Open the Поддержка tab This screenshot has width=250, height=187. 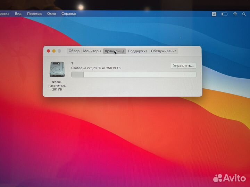coord(137,51)
